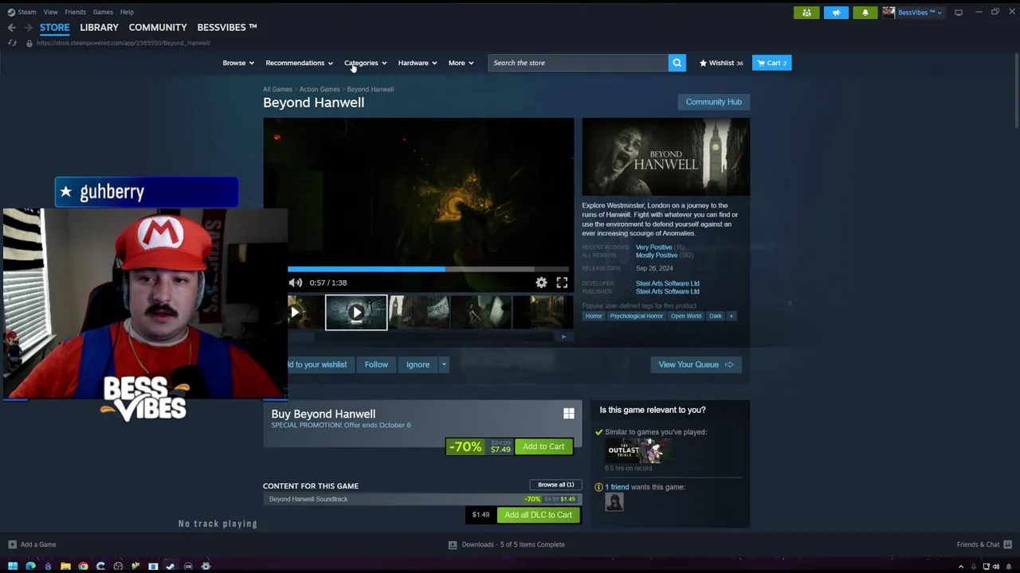Open the blue announcements megaphone icon

[x=836, y=13]
